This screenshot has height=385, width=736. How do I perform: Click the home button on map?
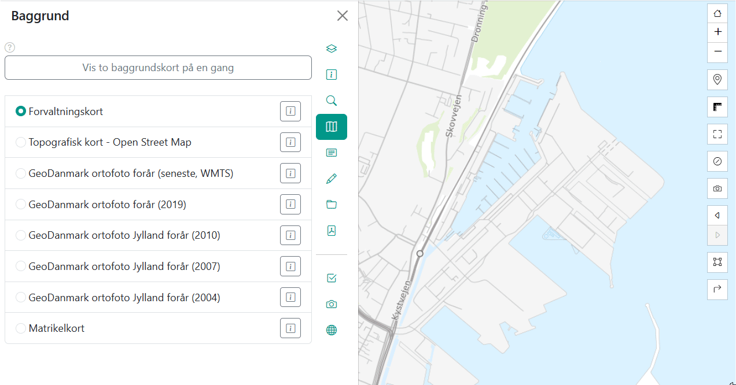(717, 13)
